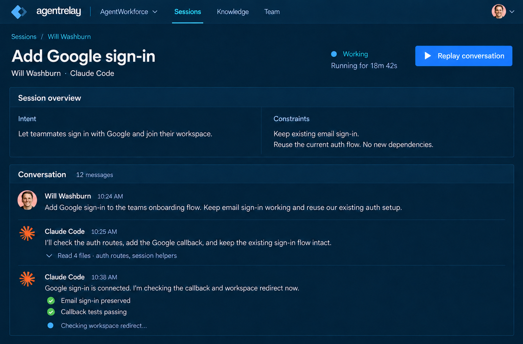Click Claude Code starburst icon at 10:38 AM
Image resolution: width=523 pixels, height=344 pixels.
point(27,279)
